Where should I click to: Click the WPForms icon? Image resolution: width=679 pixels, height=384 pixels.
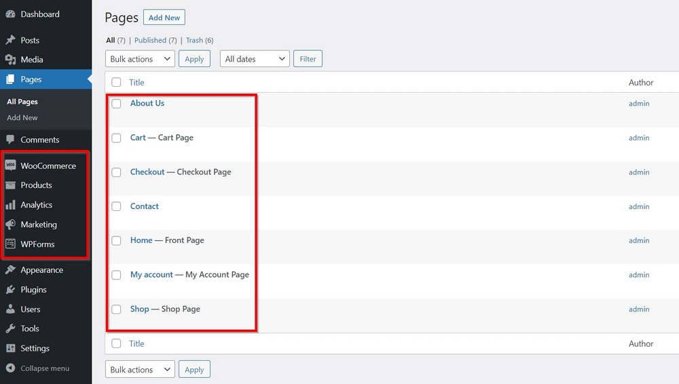pos(10,244)
